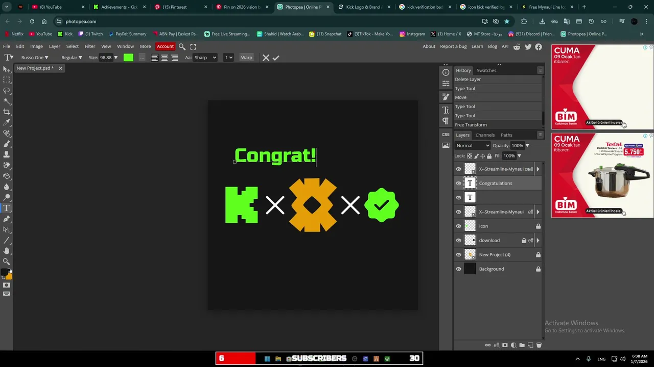Click the red Account button

(165, 46)
